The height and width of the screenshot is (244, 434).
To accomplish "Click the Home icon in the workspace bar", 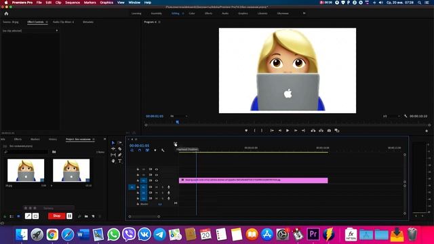I will [6, 14].
